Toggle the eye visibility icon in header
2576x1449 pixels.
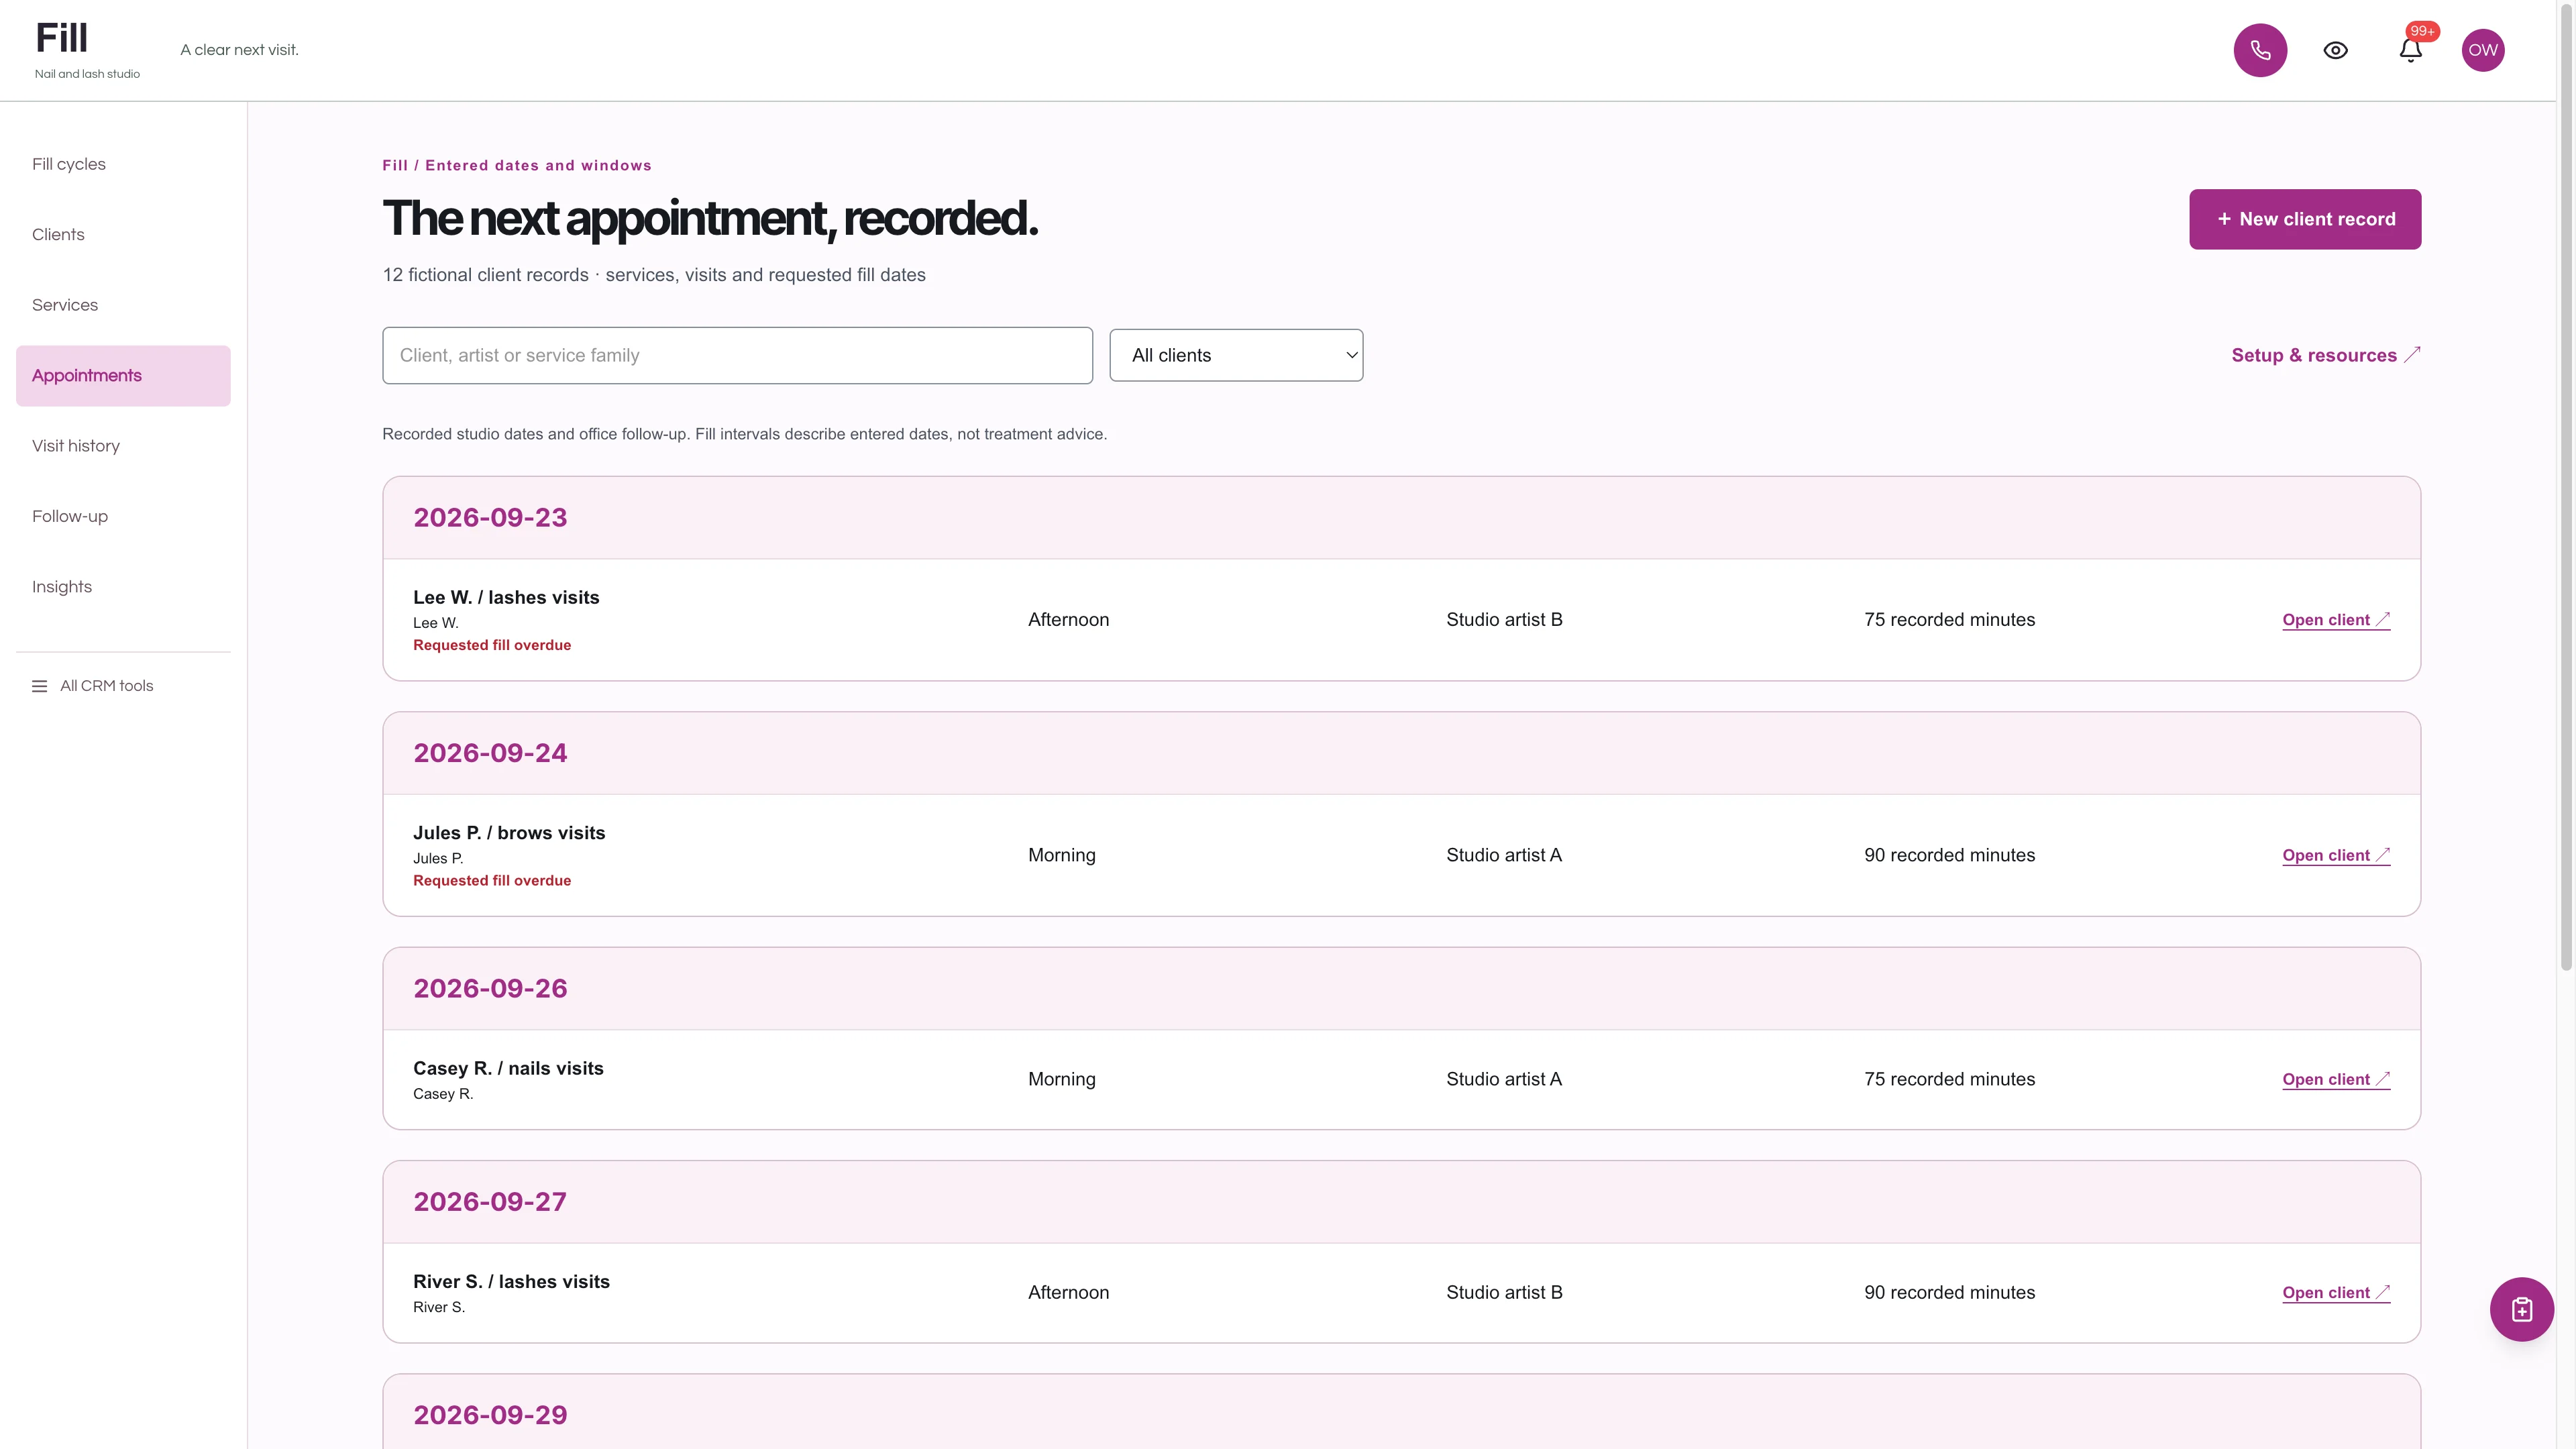coord(2335,50)
